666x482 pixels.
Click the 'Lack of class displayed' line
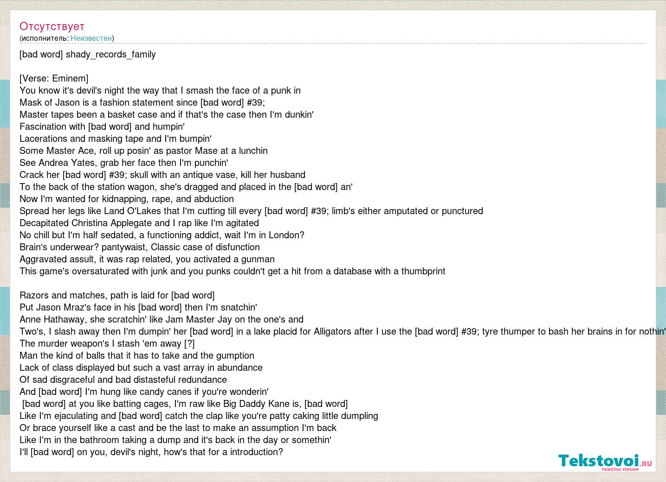[141, 368]
